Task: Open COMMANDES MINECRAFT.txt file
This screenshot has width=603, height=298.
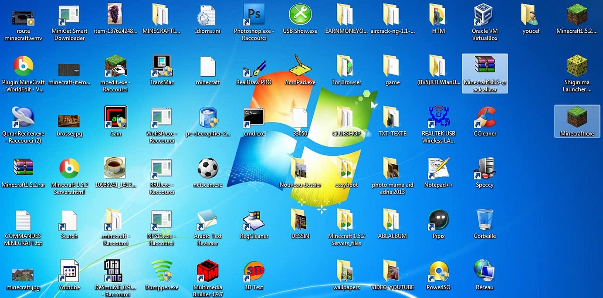Action: 23,220
